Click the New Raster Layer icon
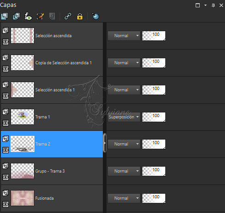Image resolution: width=225 pixels, height=213 pixels. coord(5,16)
